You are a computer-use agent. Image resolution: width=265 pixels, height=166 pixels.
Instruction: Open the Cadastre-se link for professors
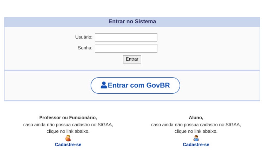pyautogui.click(x=68, y=144)
